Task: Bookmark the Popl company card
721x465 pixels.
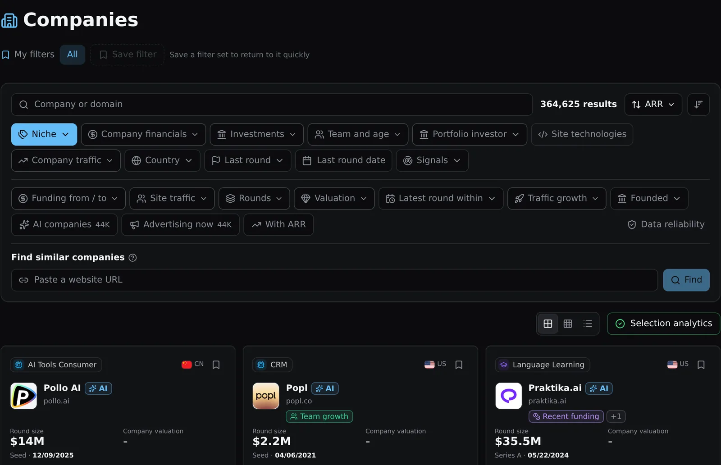Action: point(459,365)
